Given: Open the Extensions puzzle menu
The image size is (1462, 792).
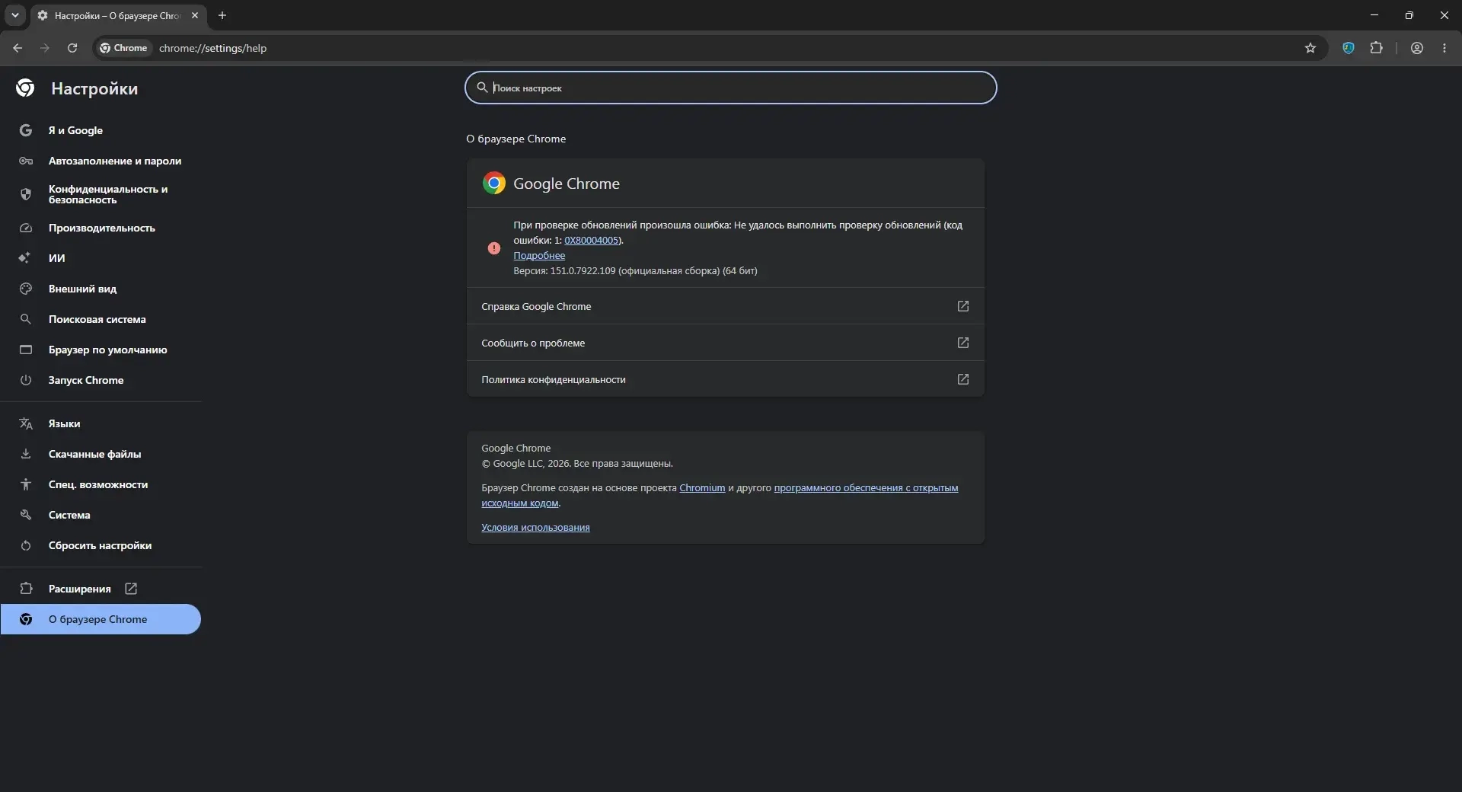Looking at the screenshot, I should (x=1376, y=48).
